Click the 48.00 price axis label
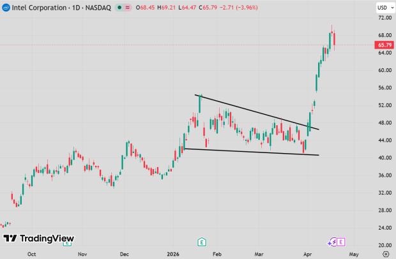 (385, 123)
